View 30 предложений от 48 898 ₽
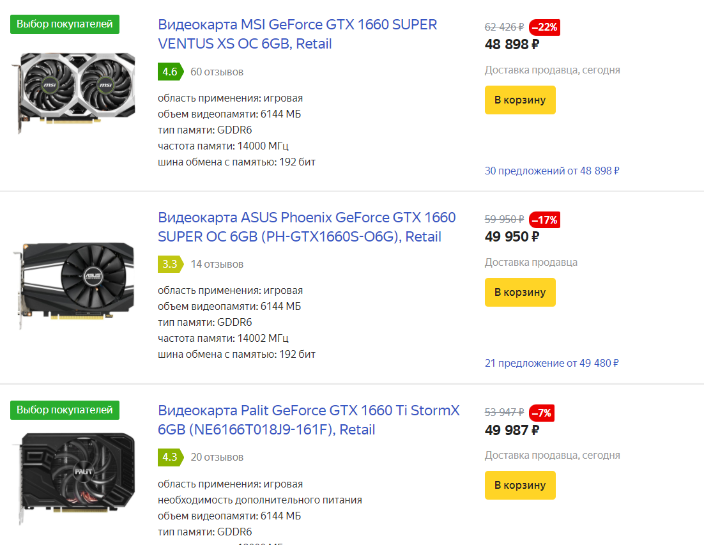 click(x=552, y=171)
